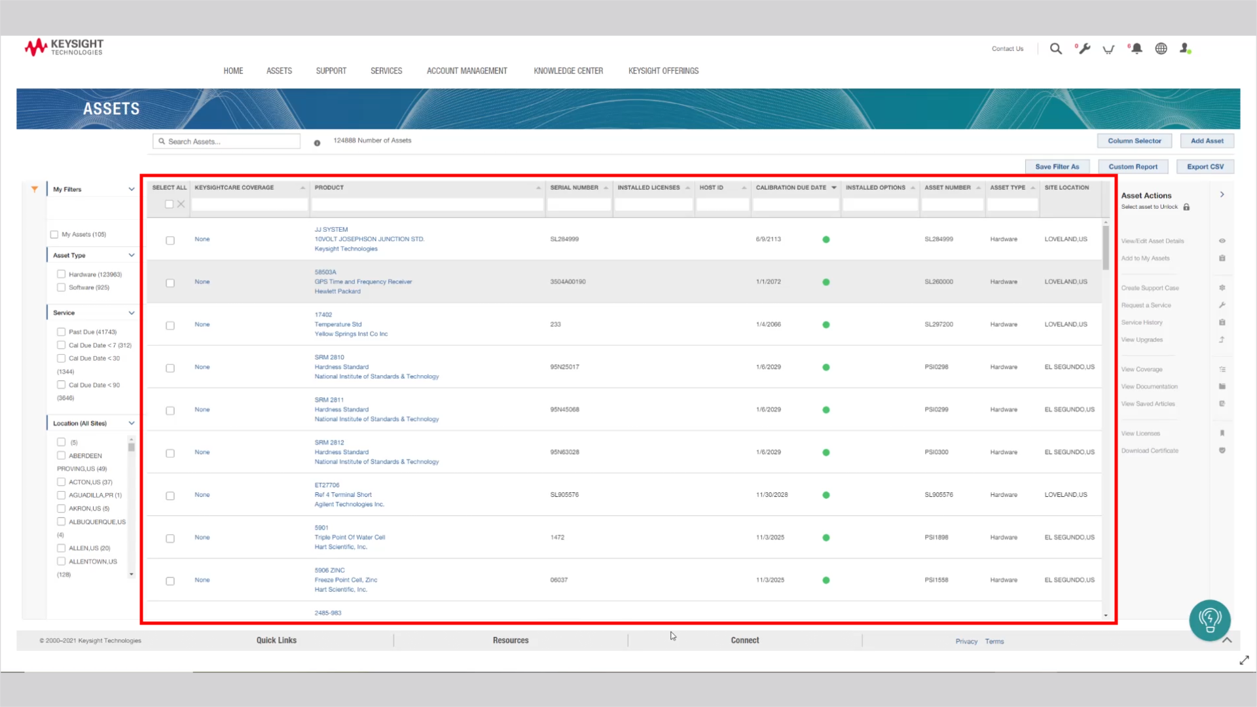This screenshot has width=1257, height=707.
Task: Open the globe language selector icon
Action: (x=1161, y=48)
